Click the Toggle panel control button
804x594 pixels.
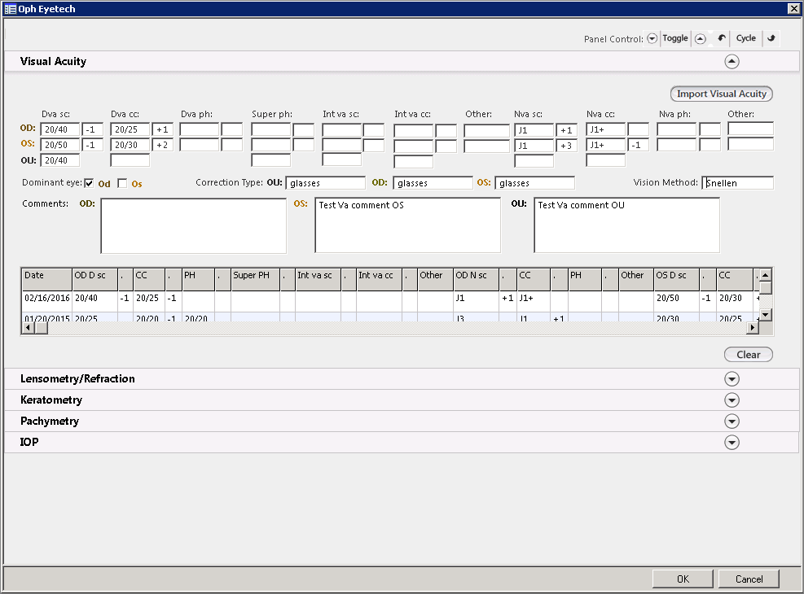point(674,38)
